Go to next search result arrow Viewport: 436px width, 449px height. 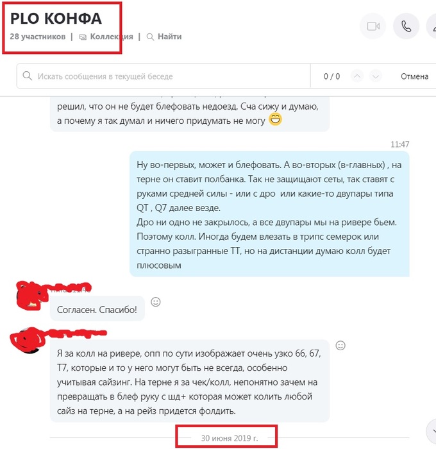[376, 76]
